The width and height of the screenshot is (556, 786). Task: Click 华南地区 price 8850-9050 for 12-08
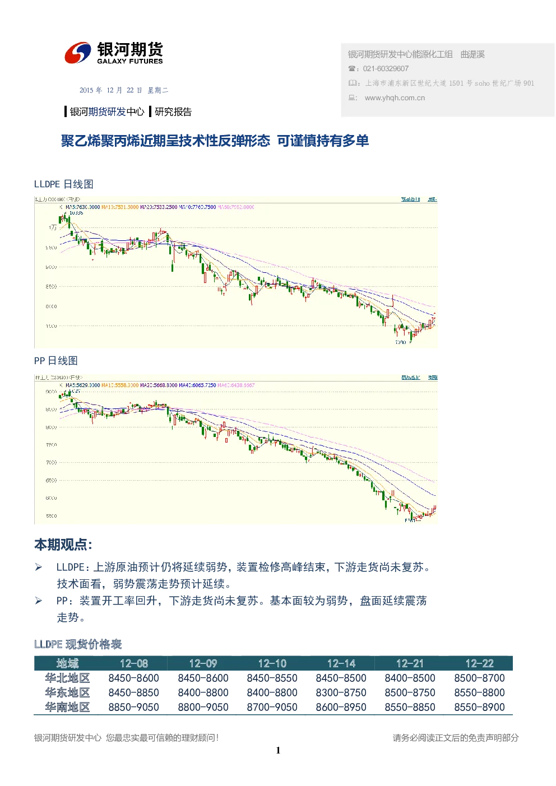coord(134,707)
